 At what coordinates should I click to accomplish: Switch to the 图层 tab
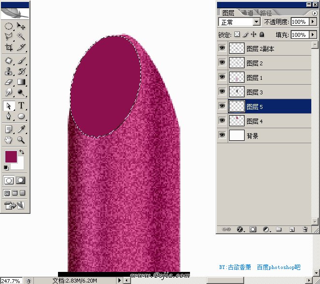coord(228,13)
